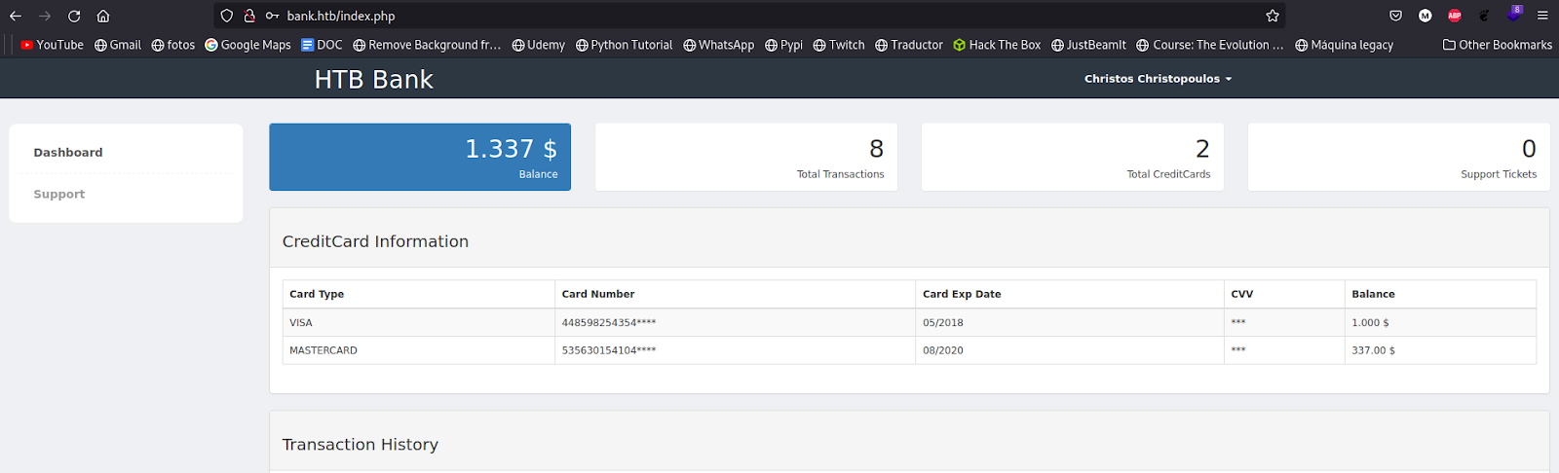Open the YouTube bookmark
The width and height of the screenshot is (1559, 473).
tap(52, 45)
